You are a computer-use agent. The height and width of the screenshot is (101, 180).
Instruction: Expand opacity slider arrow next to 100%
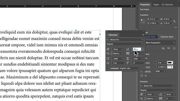(x=165, y=71)
